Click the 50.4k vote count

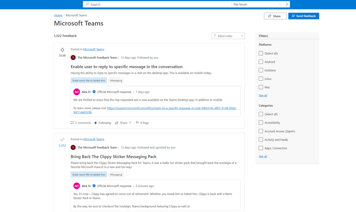pyautogui.click(x=62, y=56)
